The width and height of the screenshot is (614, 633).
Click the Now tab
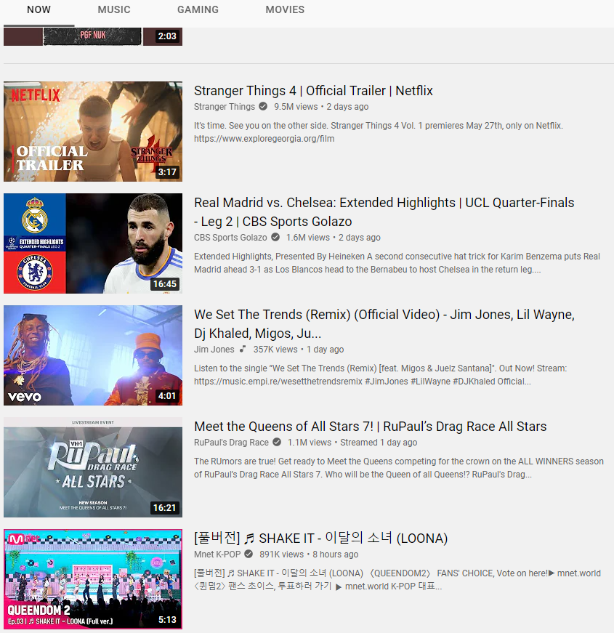pos(39,9)
